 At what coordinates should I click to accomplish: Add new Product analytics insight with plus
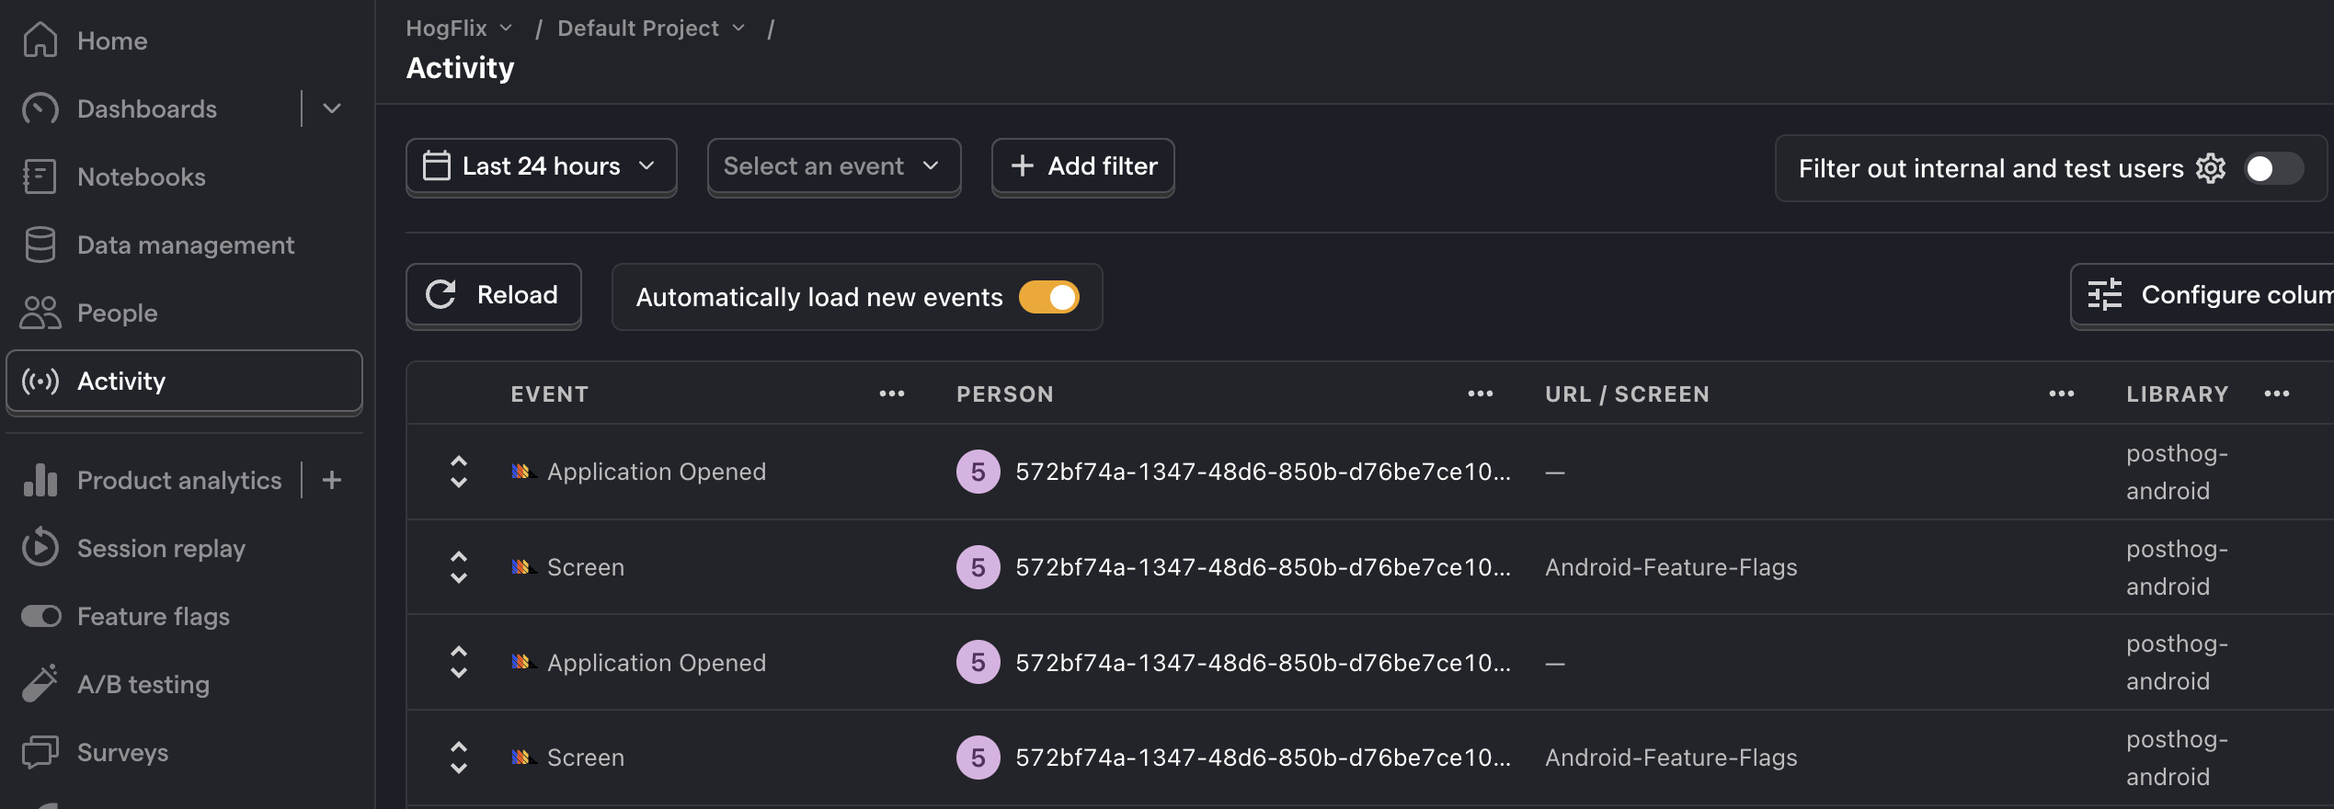click(332, 480)
